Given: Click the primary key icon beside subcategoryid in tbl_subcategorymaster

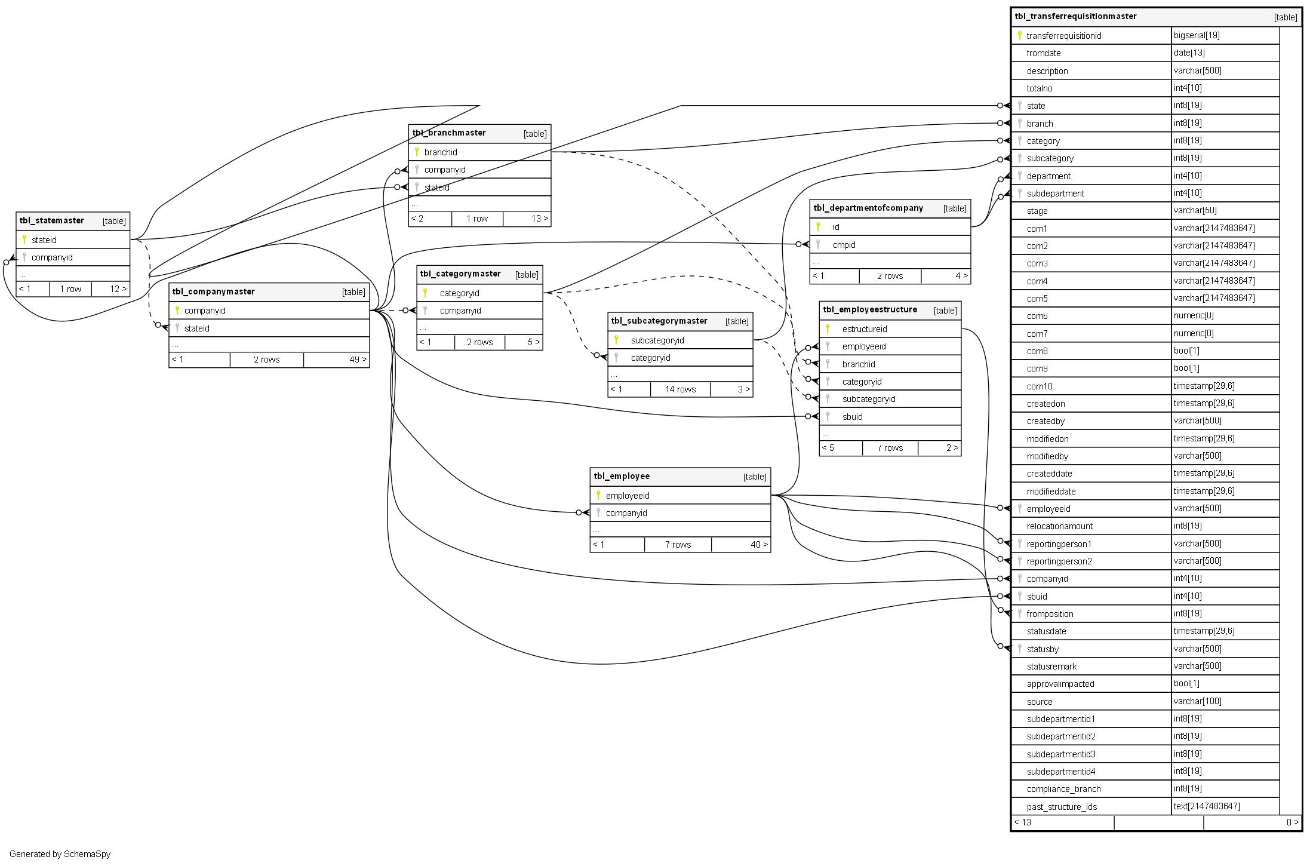Looking at the screenshot, I should [616, 340].
